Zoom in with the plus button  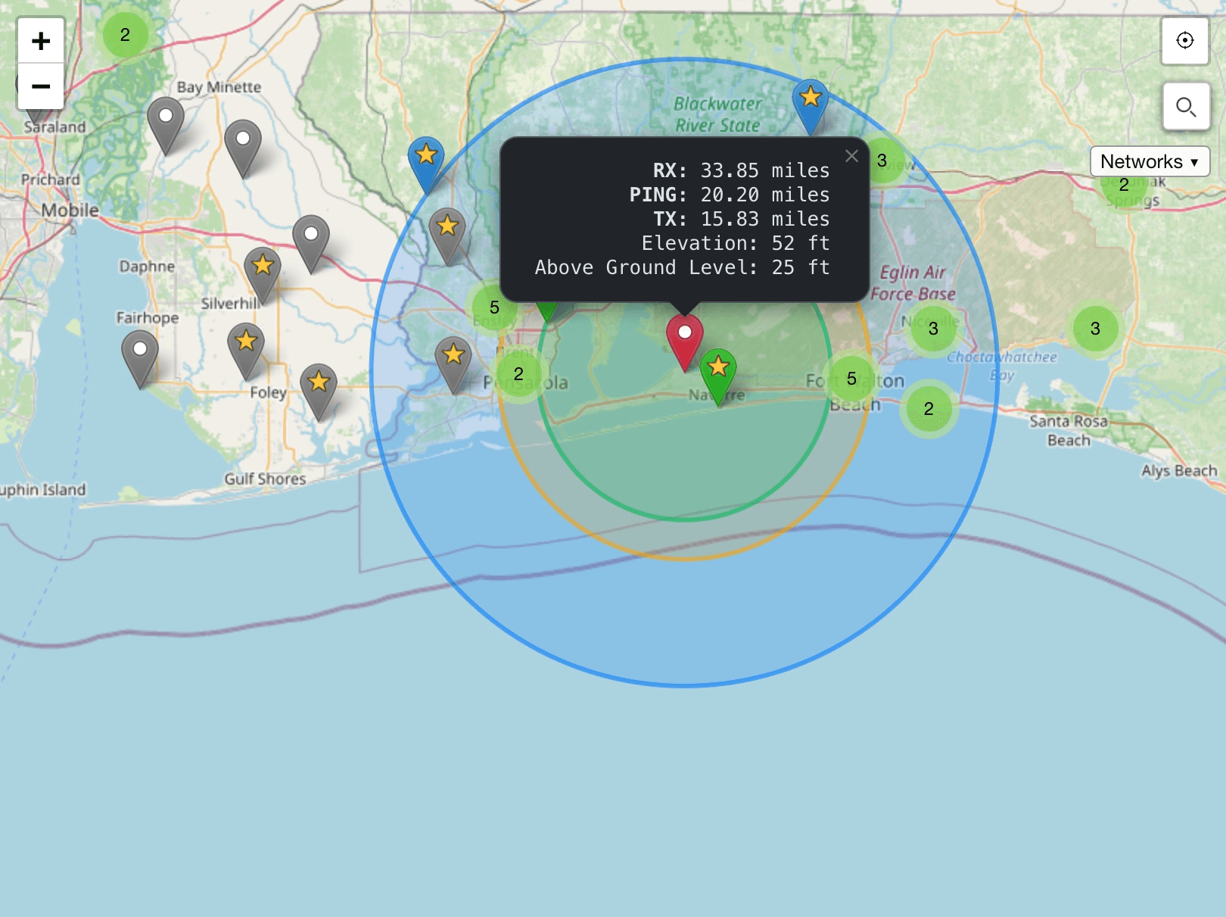point(41,41)
